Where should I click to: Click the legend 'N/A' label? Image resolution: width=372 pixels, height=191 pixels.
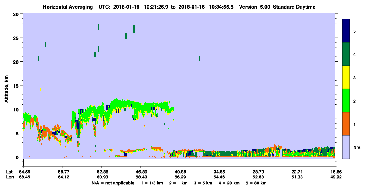pos(357,148)
